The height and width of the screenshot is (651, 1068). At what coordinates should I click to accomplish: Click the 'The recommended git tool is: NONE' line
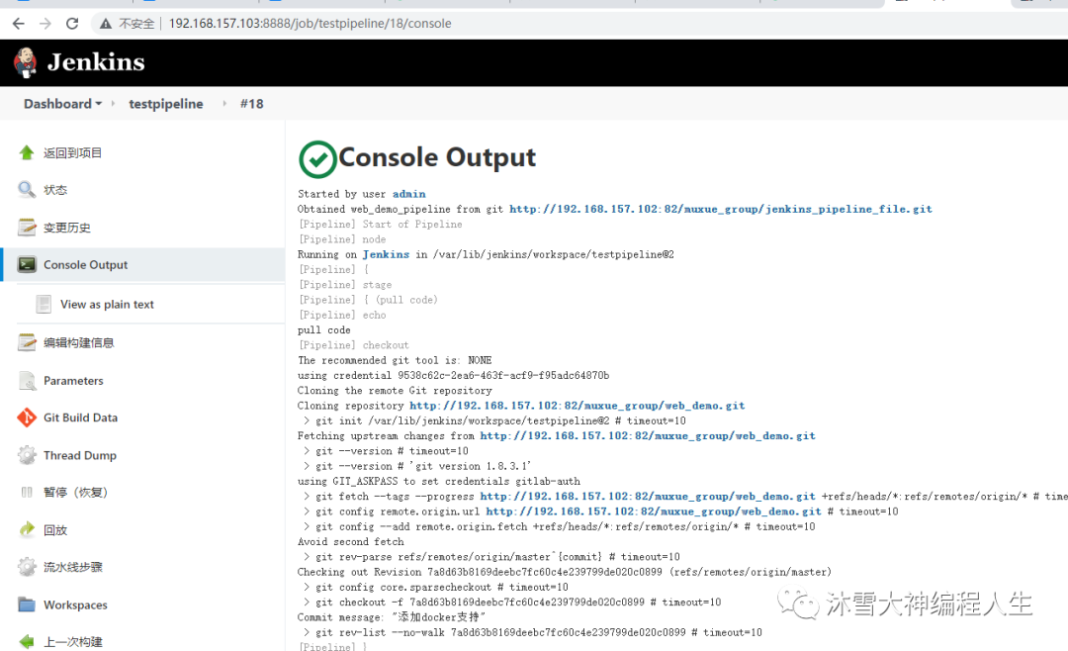(395, 360)
